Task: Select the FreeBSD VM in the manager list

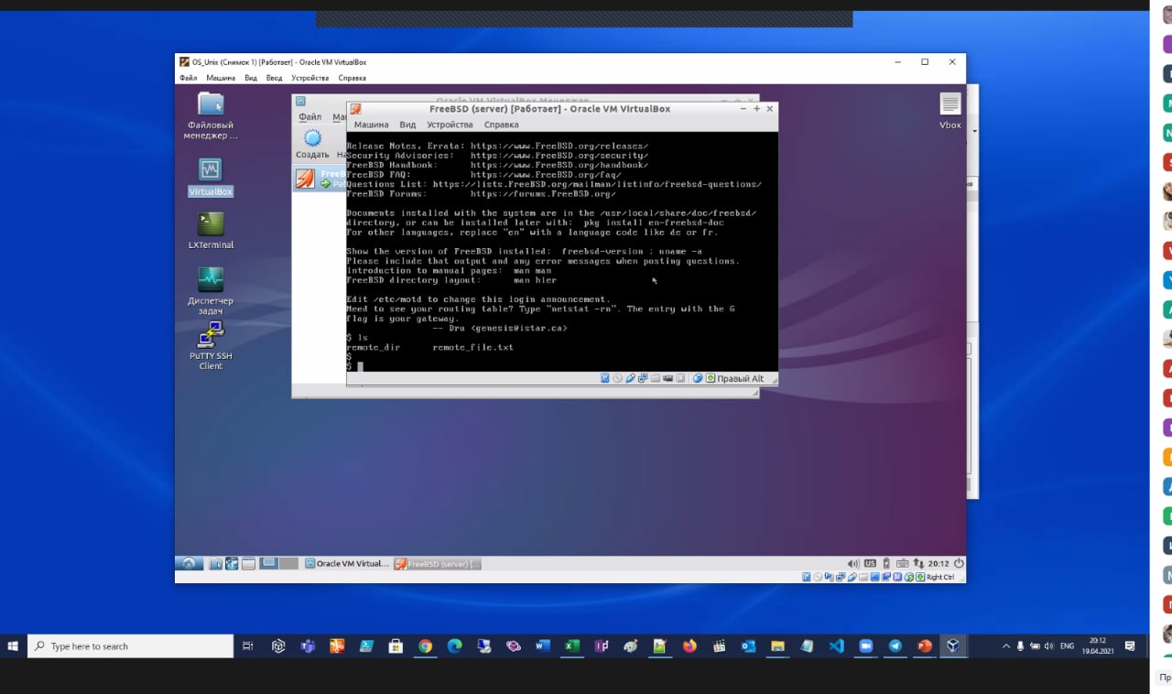Action: pos(320,179)
